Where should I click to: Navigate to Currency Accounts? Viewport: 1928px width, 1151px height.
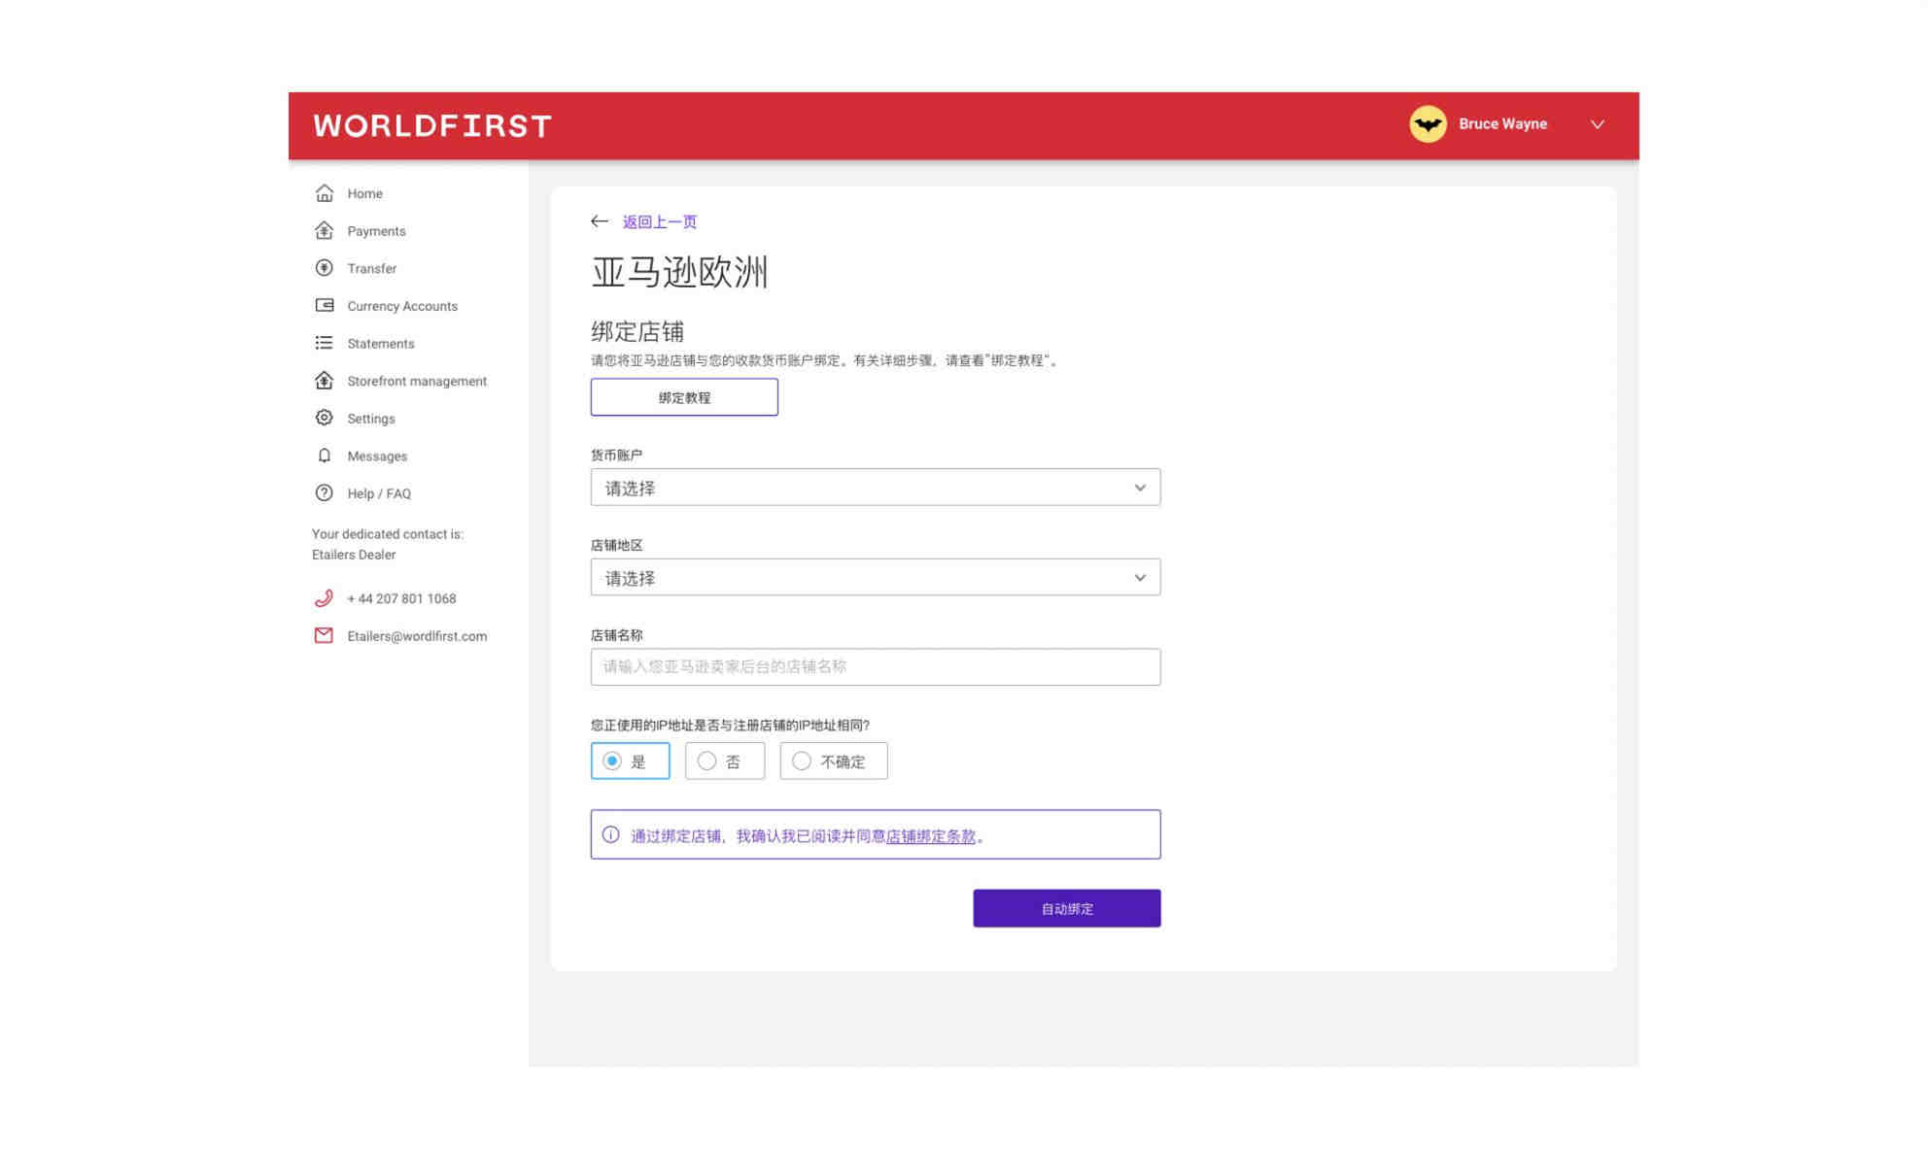click(x=402, y=306)
